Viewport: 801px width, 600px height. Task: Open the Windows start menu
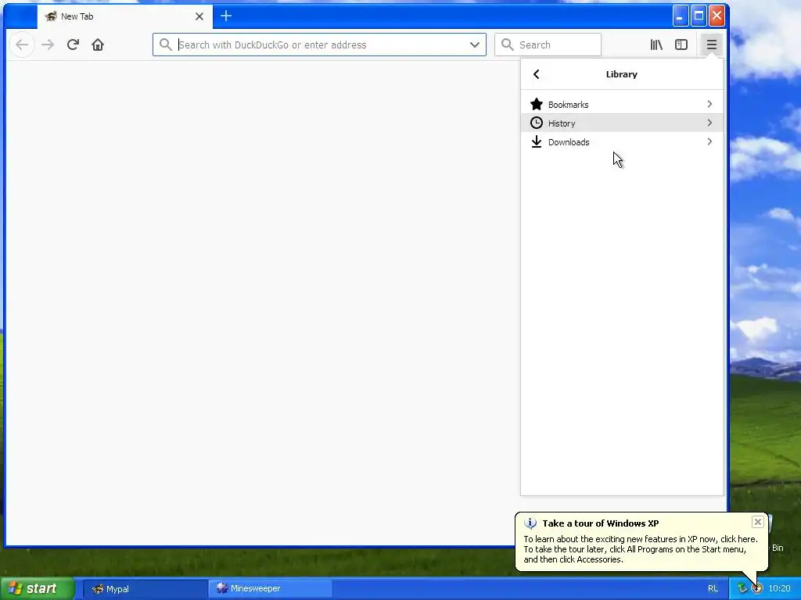pos(38,589)
